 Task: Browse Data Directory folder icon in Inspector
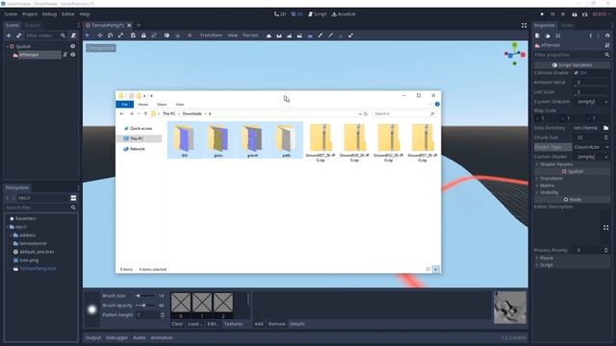(x=605, y=128)
